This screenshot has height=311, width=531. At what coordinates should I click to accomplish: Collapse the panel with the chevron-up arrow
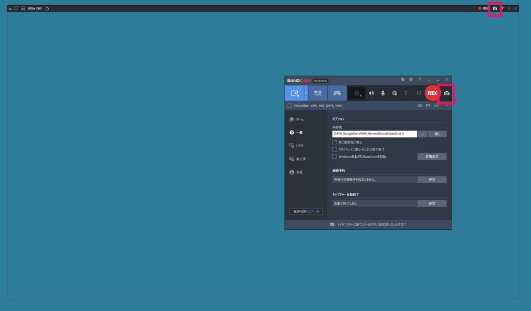pos(446,106)
